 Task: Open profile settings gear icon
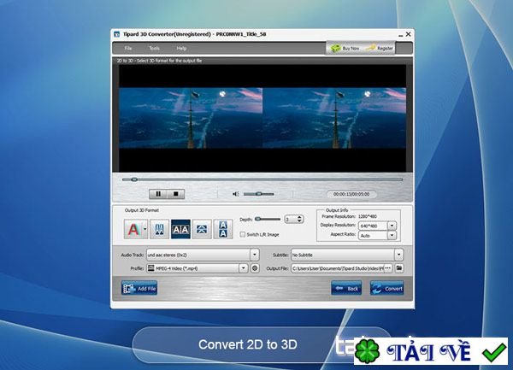tap(254, 268)
